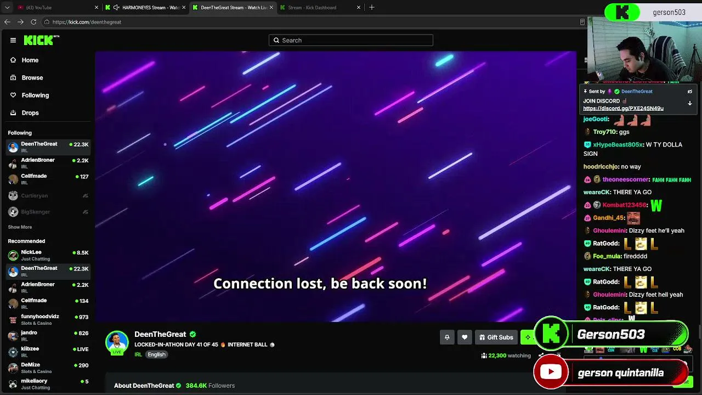Click chat username hoodricchjo
The width and height of the screenshot is (702, 395).
point(601,167)
